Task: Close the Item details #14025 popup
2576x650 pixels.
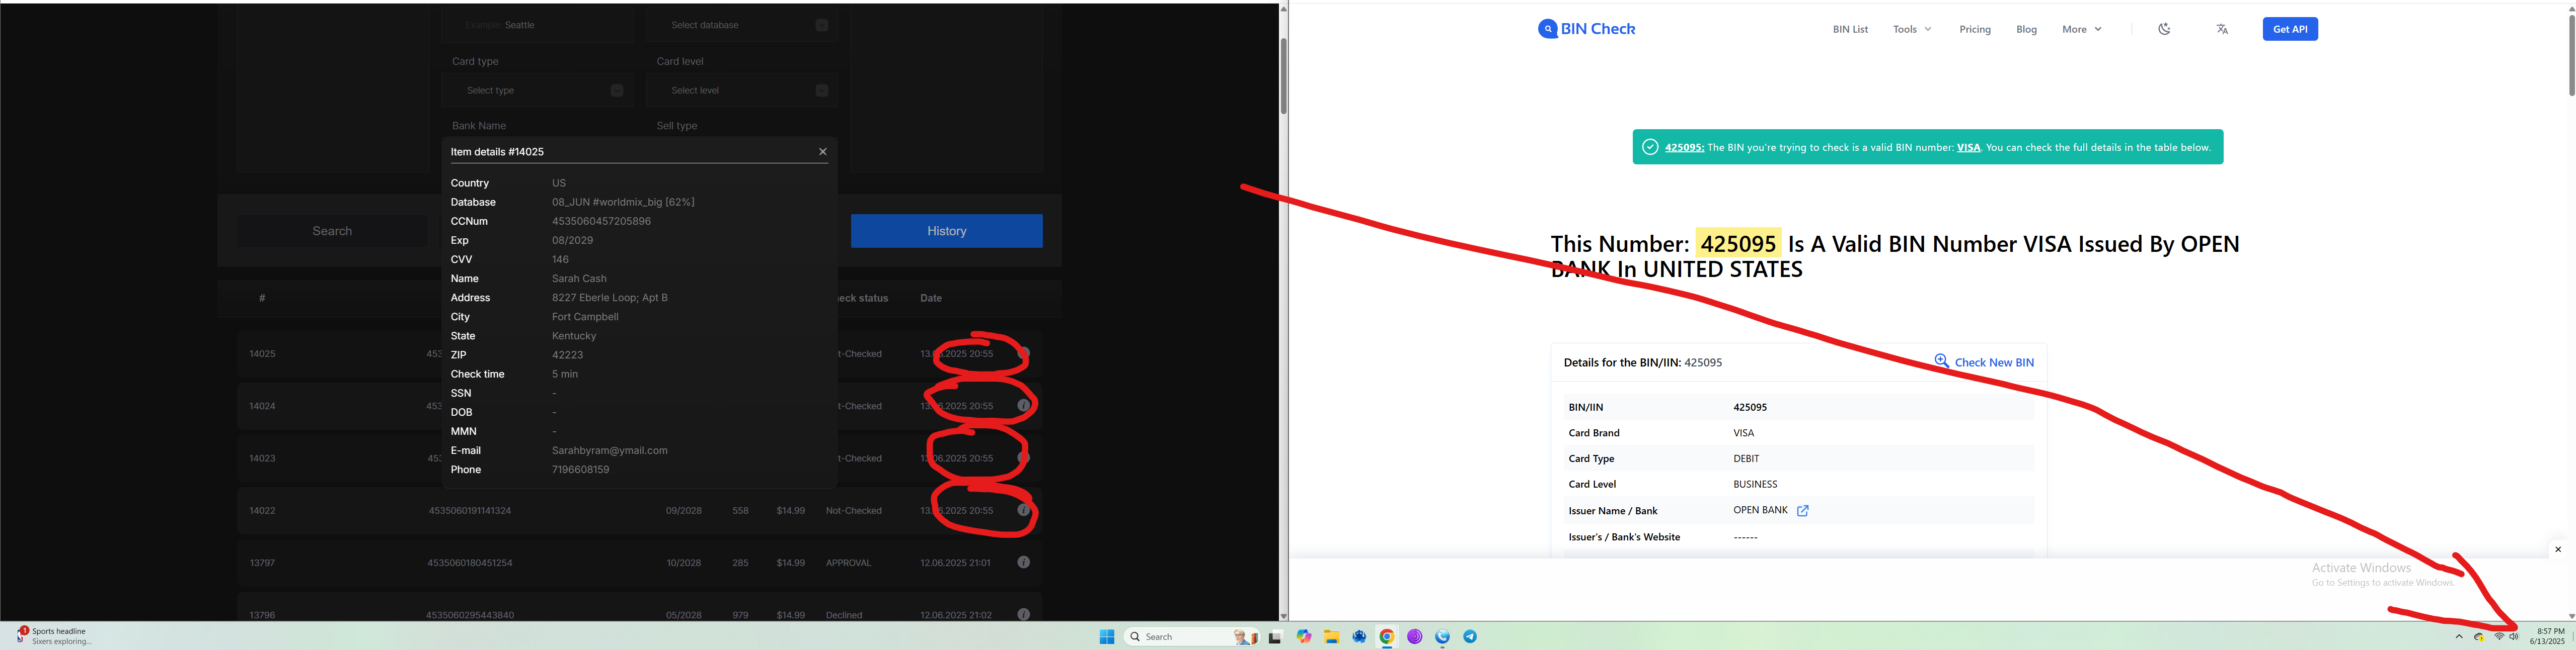Action: point(823,152)
